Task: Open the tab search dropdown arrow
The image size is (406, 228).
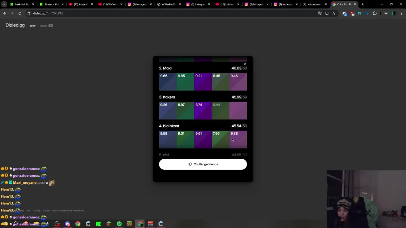Action: [x=4, y=4]
